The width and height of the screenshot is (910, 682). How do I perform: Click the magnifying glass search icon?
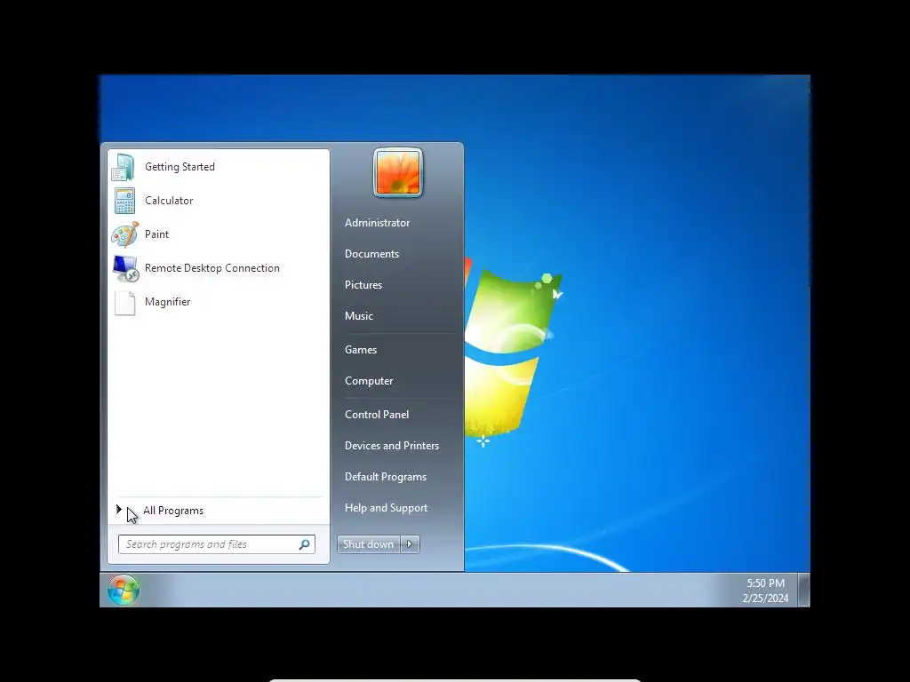pos(304,544)
